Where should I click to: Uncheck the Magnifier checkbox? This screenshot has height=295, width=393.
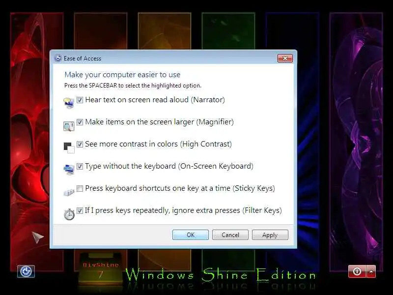[80, 122]
